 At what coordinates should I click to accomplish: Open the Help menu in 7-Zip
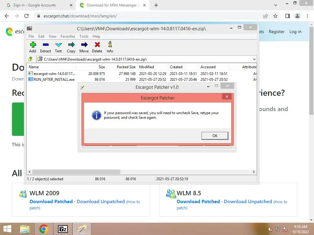[x=96, y=36]
